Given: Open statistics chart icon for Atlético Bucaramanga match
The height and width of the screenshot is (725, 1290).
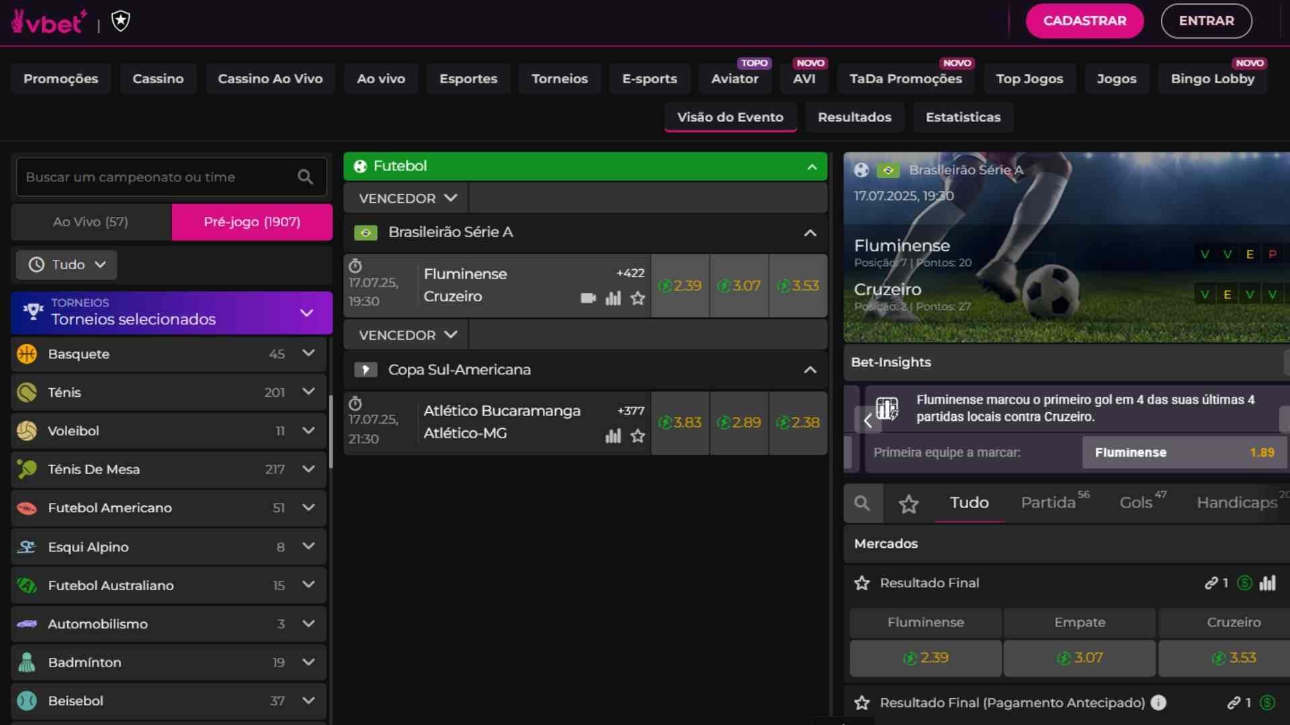Looking at the screenshot, I should point(613,436).
